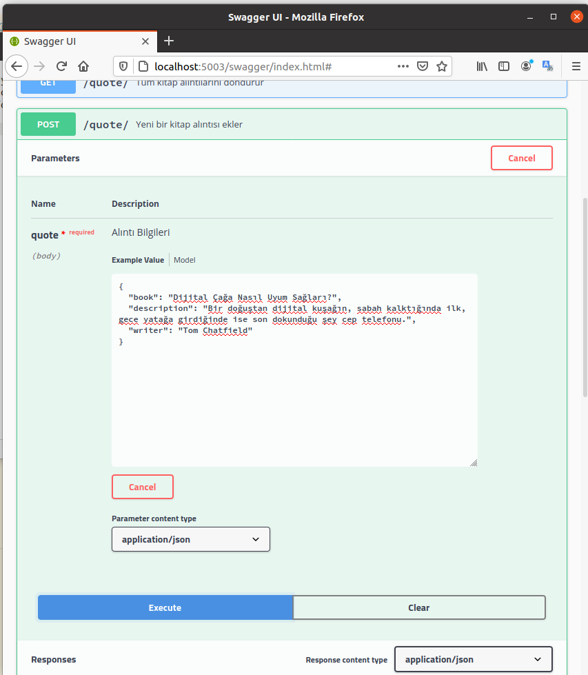Click the browser back arrow button

point(17,66)
